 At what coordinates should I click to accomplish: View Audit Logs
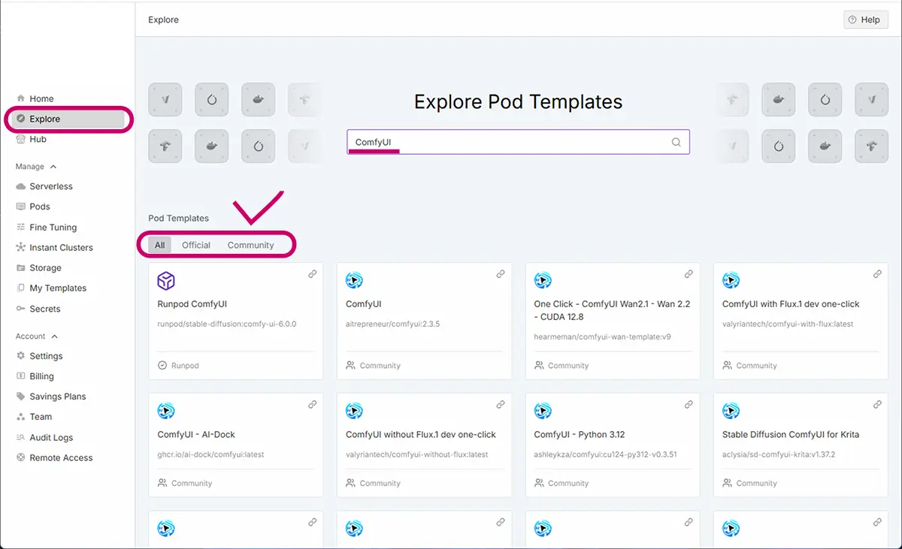44,437
